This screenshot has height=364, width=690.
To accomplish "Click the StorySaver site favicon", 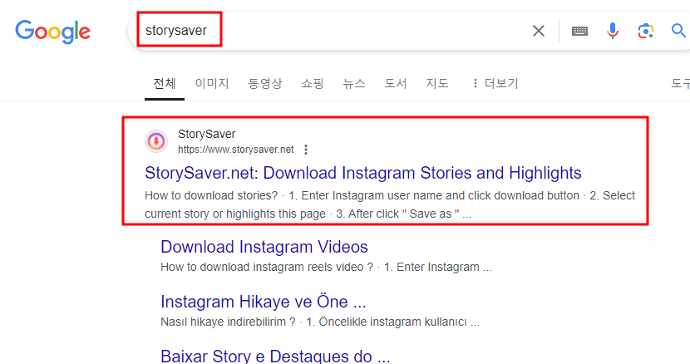I will tap(156, 141).
